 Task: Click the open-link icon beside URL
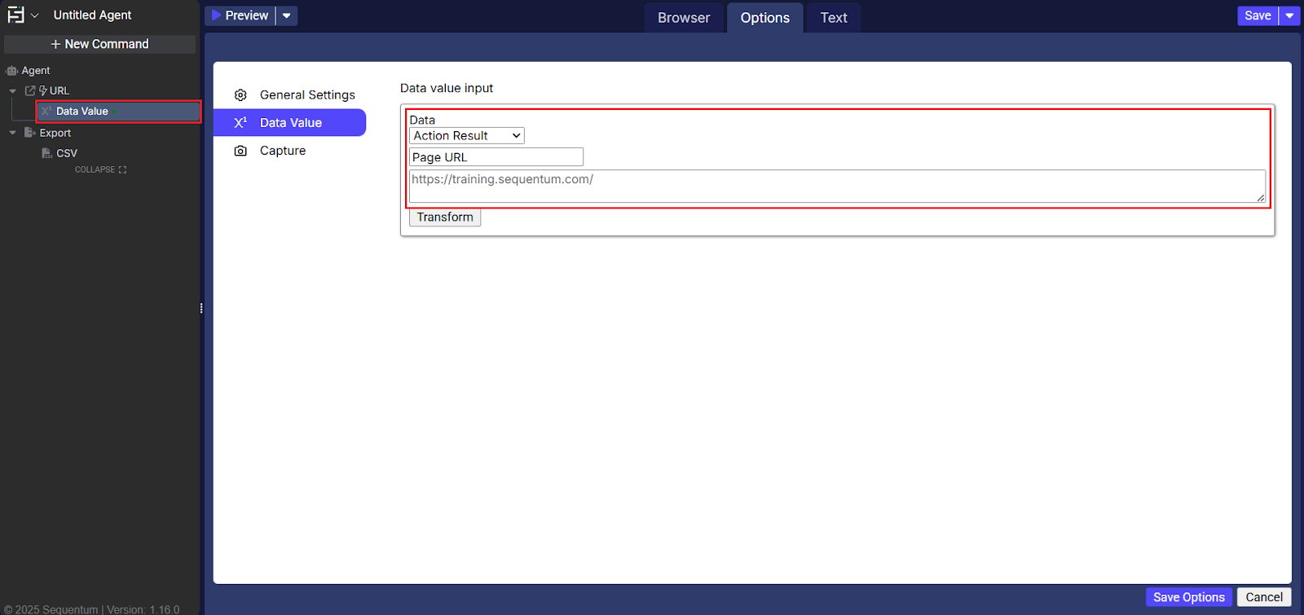coord(30,90)
